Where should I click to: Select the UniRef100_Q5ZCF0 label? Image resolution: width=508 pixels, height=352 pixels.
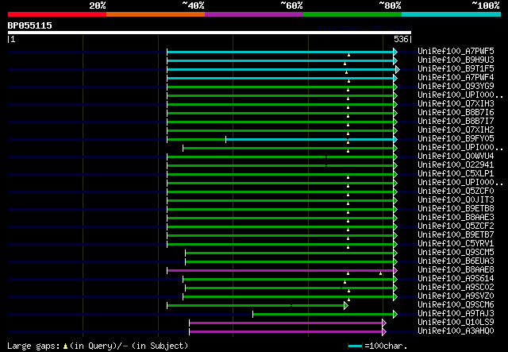click(456, 191)
